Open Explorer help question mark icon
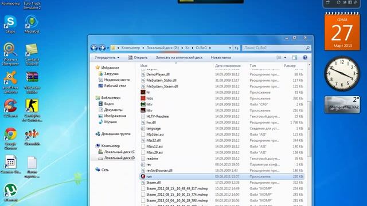Image resolution: width=367 pixels, height=206 pixels. (x=304, y=57)
